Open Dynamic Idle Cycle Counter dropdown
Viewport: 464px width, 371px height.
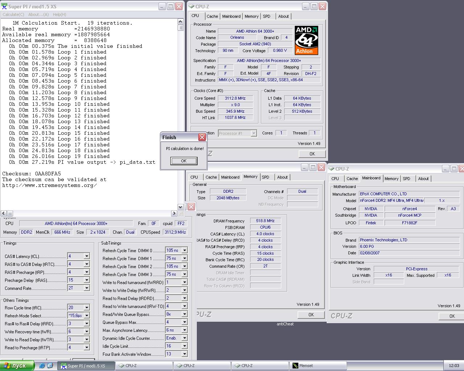pos(185,338)
